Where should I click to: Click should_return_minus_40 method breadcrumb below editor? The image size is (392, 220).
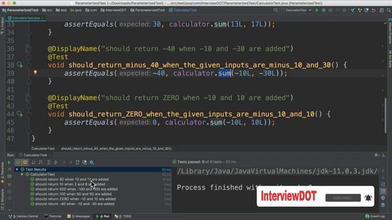116,148
